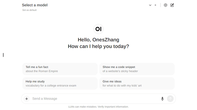Viewport: 197px width, 110px height.
Task: Click the round OI logo avatar
Action: click(98, 29)
